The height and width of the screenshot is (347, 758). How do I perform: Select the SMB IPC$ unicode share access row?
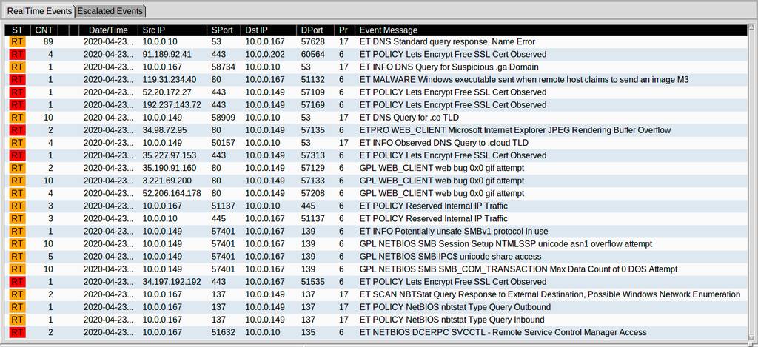pyautogui.click(x=375, y=256)
